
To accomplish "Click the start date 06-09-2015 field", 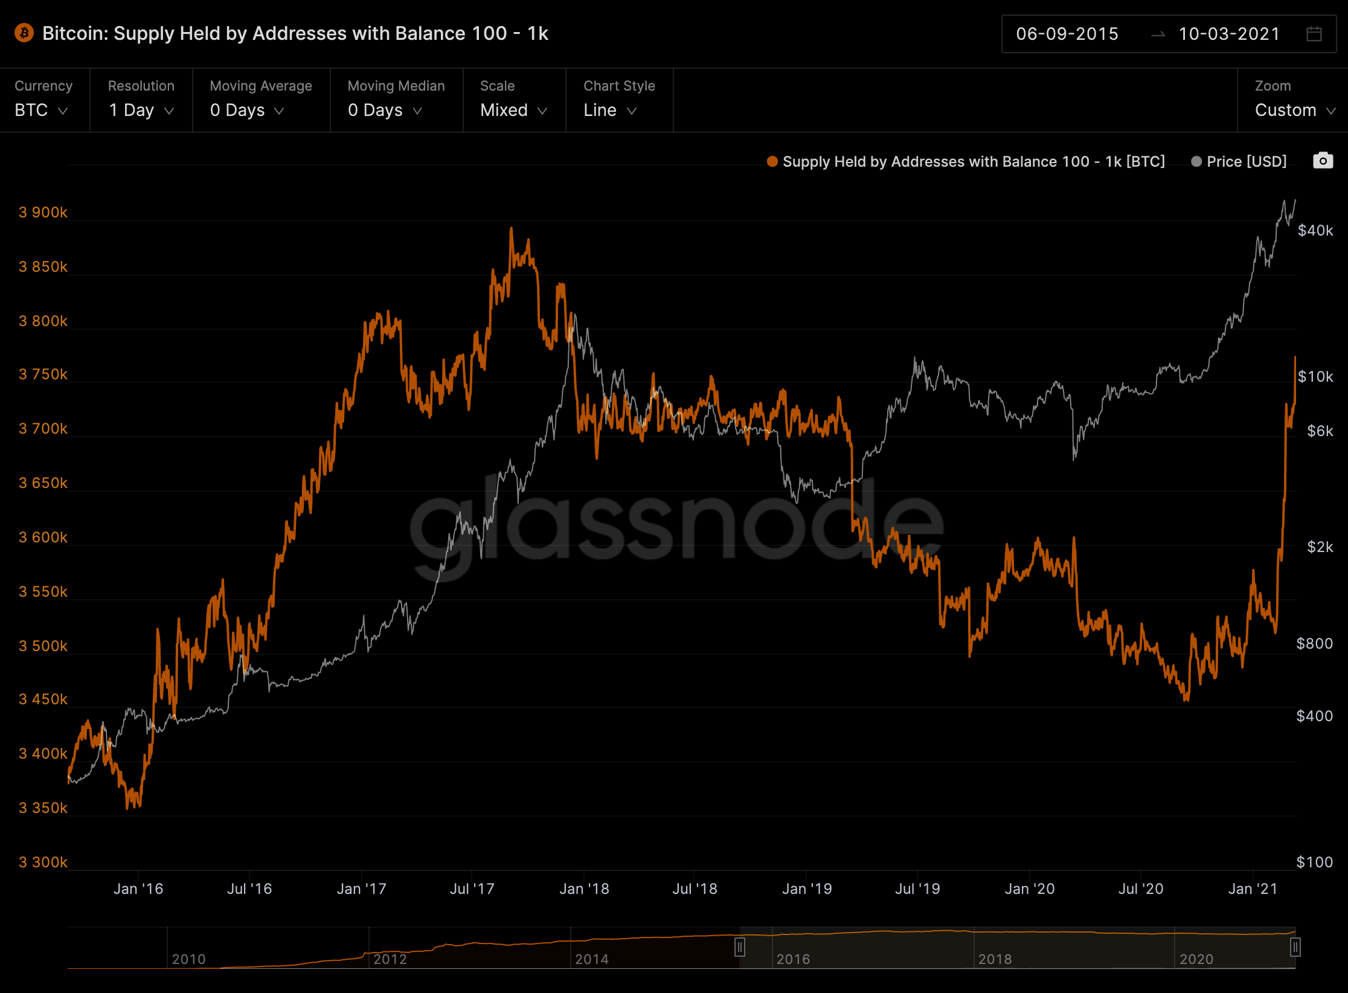I will point(1067,34).
